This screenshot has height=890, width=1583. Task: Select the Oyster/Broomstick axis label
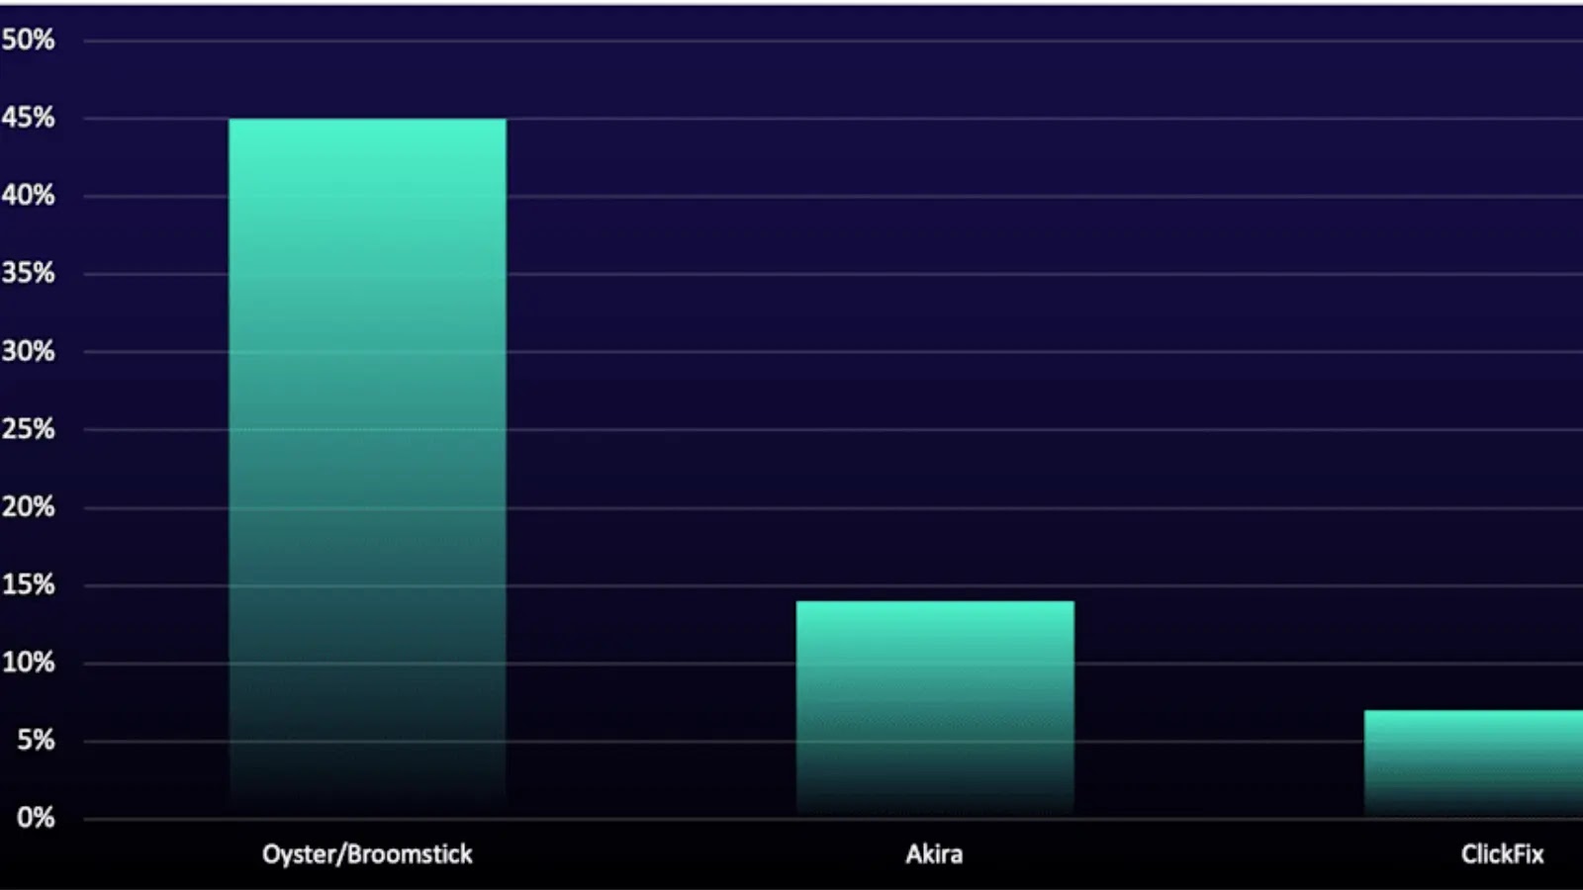(x=366, y=854)
